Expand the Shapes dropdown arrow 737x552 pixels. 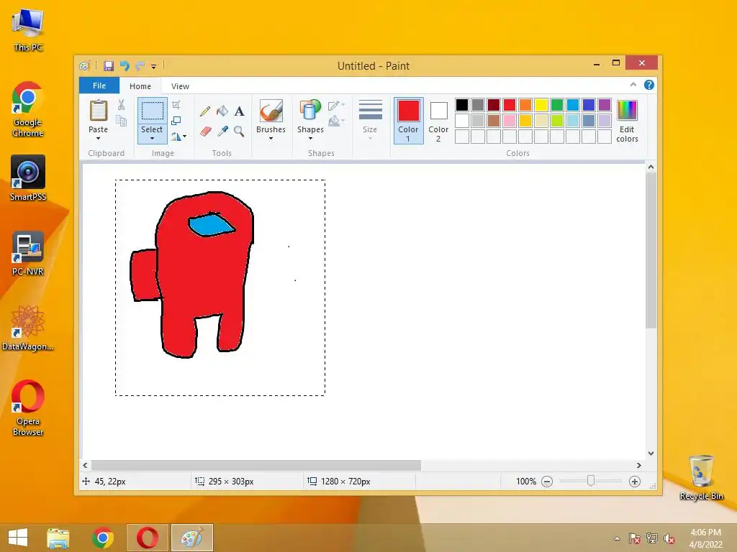click(x=310, y=139)
